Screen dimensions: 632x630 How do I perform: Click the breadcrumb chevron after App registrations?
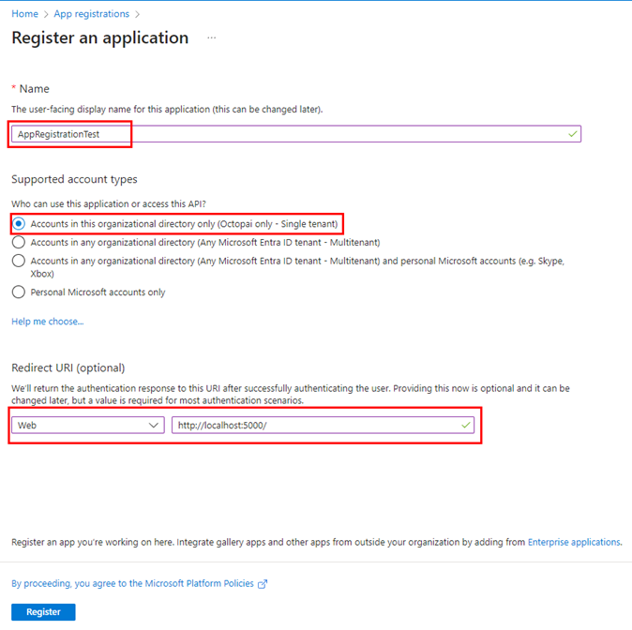[137, 14]
